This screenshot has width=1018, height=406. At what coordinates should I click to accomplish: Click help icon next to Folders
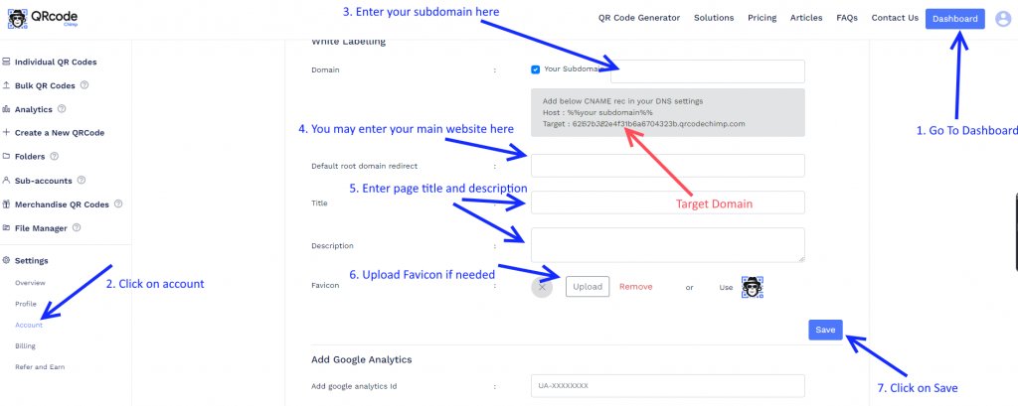55,156
